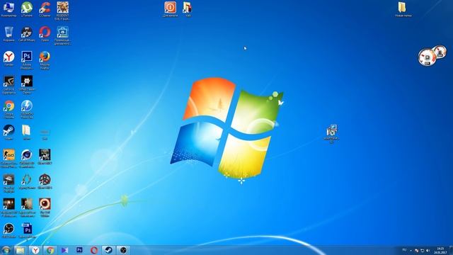Launch Photoshop from the taskbar
Screen dimensions: 453x255
point(79,250)
